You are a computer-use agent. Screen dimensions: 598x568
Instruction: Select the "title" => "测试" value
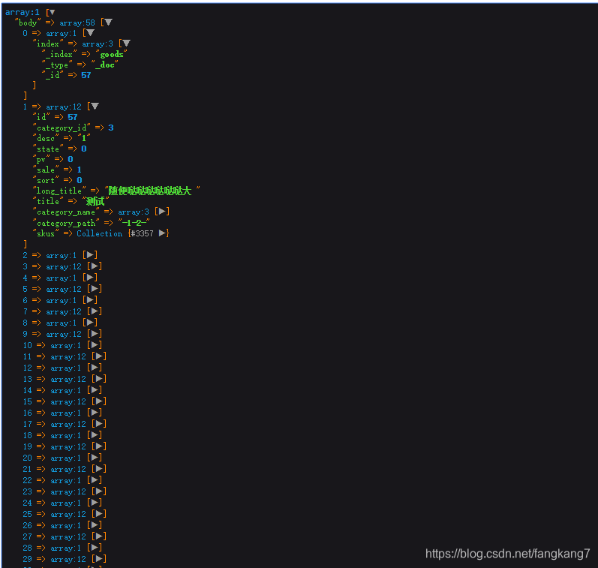coord(96,201)
